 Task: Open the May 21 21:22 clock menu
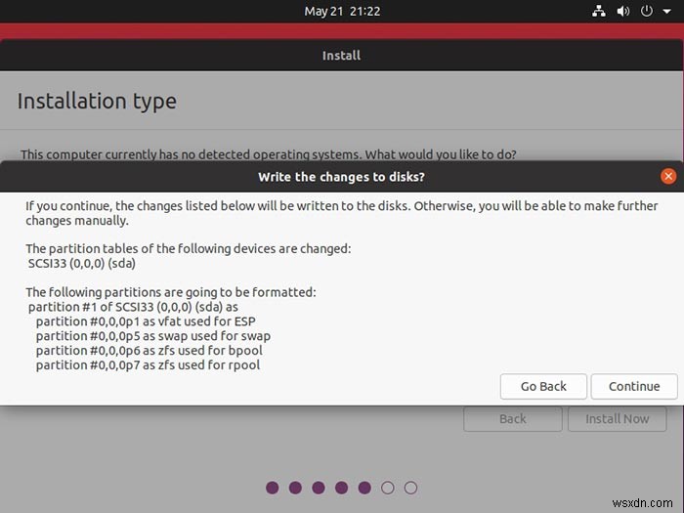pos(342,11)
